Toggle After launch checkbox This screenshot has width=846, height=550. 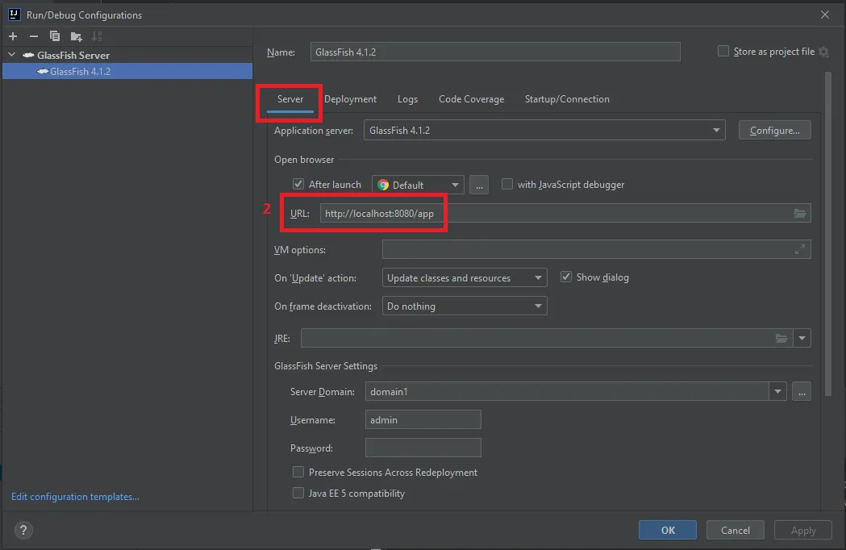pyautogui.click(x=298, y=184)
